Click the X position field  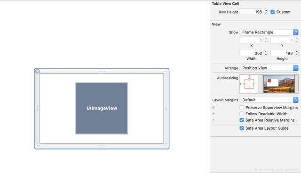[252, 40]
